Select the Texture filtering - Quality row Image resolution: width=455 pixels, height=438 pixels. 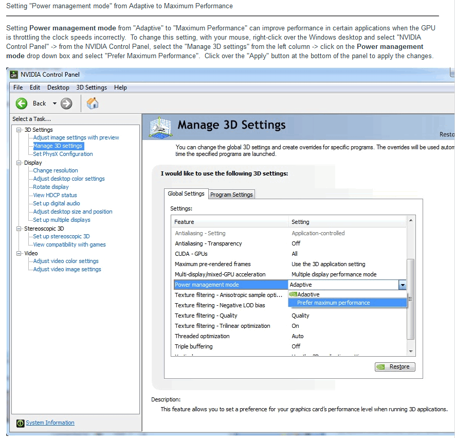(x=290, y=316)
